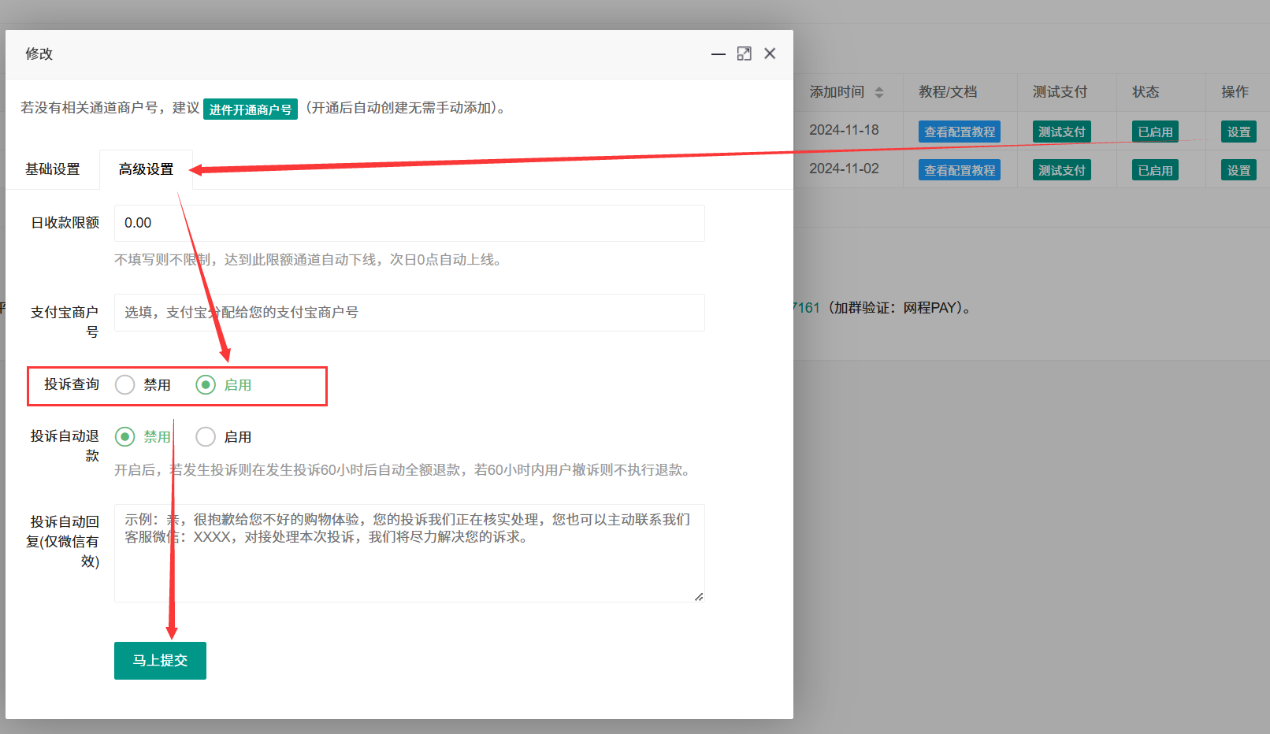Toggle 已启用 status for 2024-11-18 row
Screen dimensions: 1270x734
(x=1154, y=132)
